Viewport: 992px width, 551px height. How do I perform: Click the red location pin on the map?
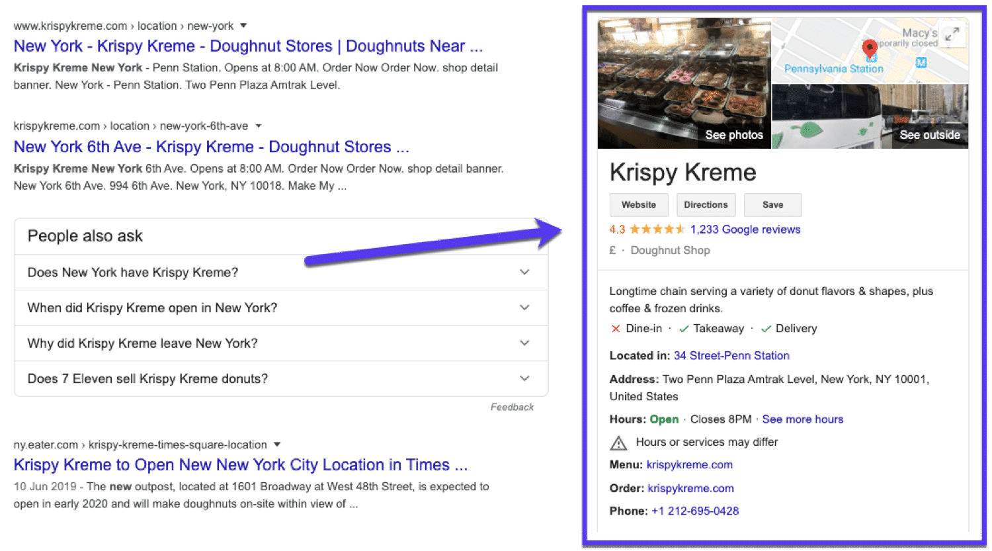click(870, 48)
